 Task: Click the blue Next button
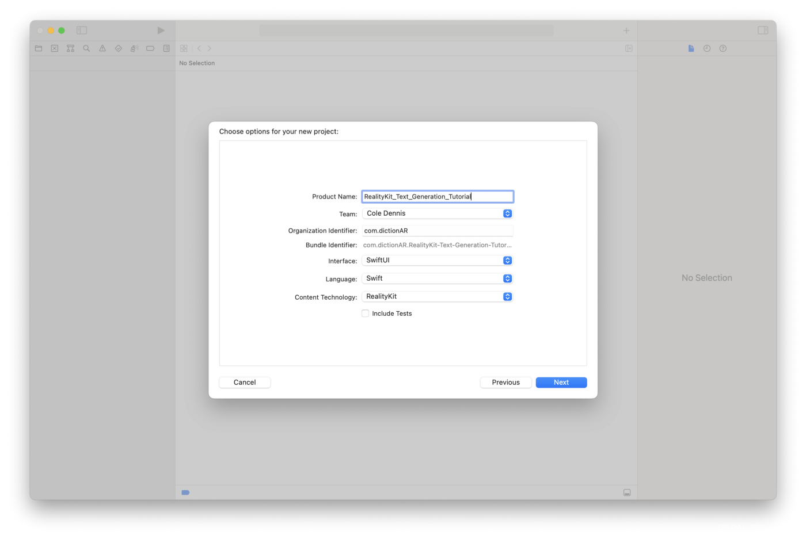click(x=561, y=382)
